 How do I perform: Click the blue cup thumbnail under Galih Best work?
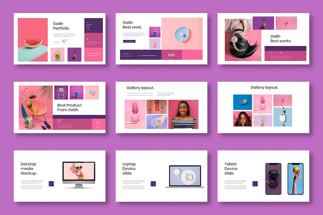(x=155, y=32)
